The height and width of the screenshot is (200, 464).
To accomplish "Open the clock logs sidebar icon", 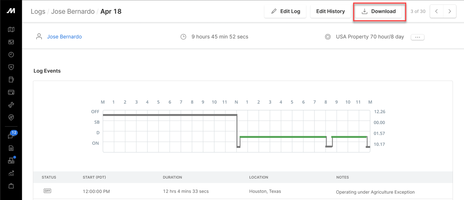I will point(11,55).
